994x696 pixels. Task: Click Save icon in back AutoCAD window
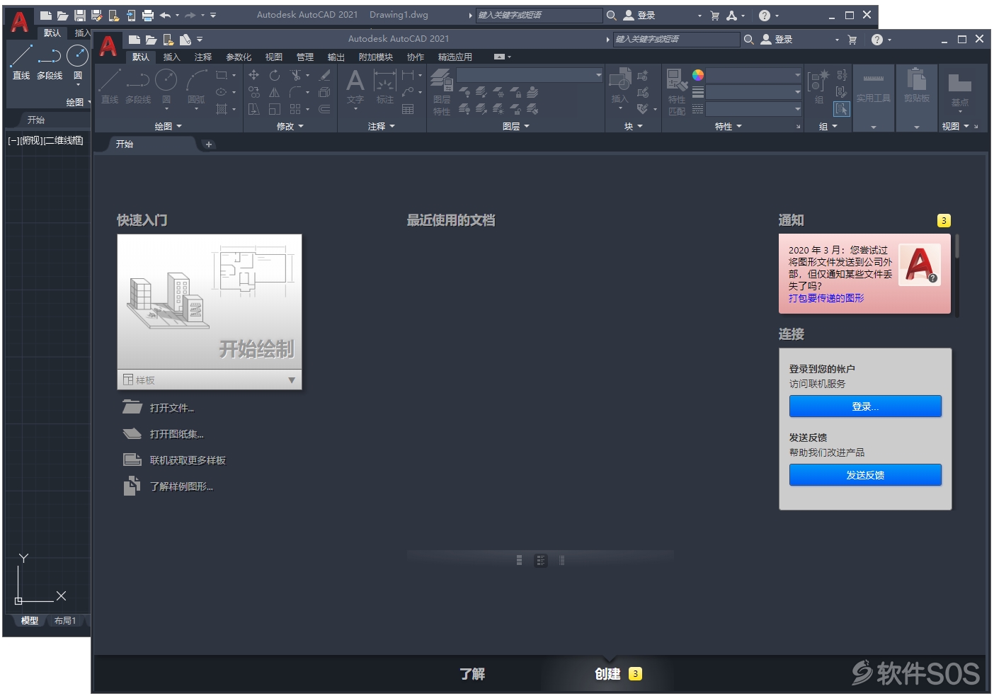pyautogui.click(x=80, y=15)
